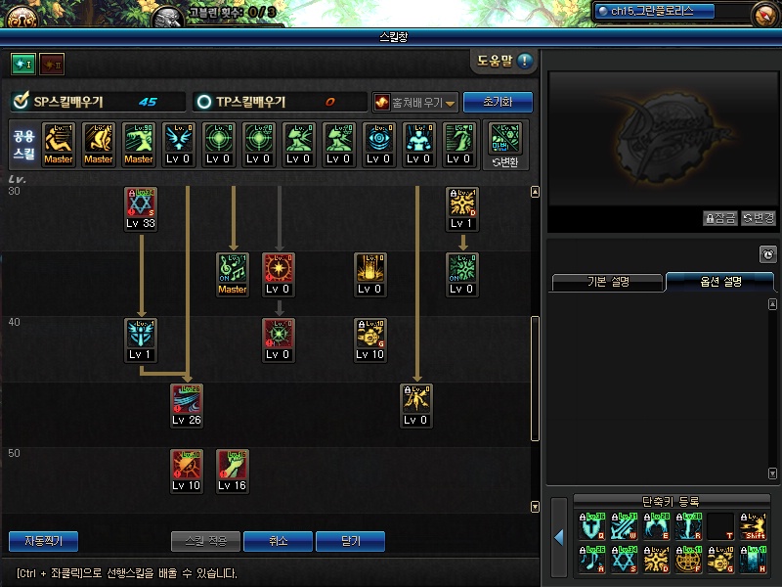782x587 pixels.
Task: Enable the SP스킬배우기 checkbox
Action: tap(21, 101)
